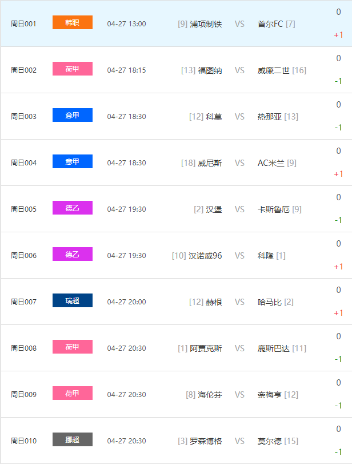Select the 0 handicap in row 周日008
The height and width of the screenshot is (464, 352).
tap(338, 336)
